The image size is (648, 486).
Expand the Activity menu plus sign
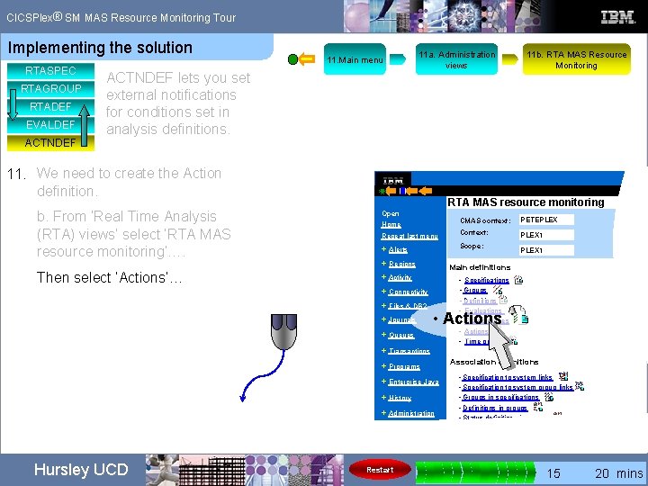pyautogui.click(x=383, y=277)
